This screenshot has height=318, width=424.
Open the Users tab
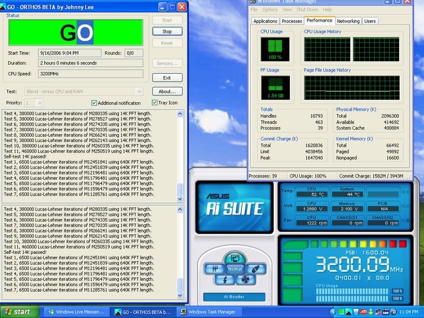(370, 21)
